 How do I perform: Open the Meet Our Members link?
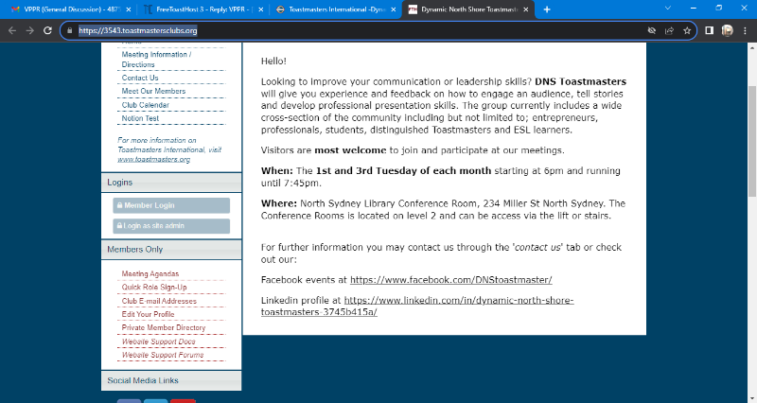coord(153,91)
